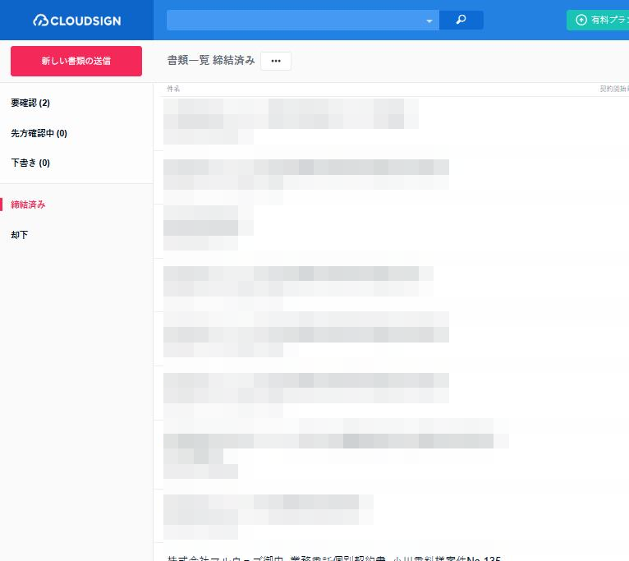Viewport: 629px width, 561px height.
Task: Open the search box dropdown arrow
Action: (429, 21)
